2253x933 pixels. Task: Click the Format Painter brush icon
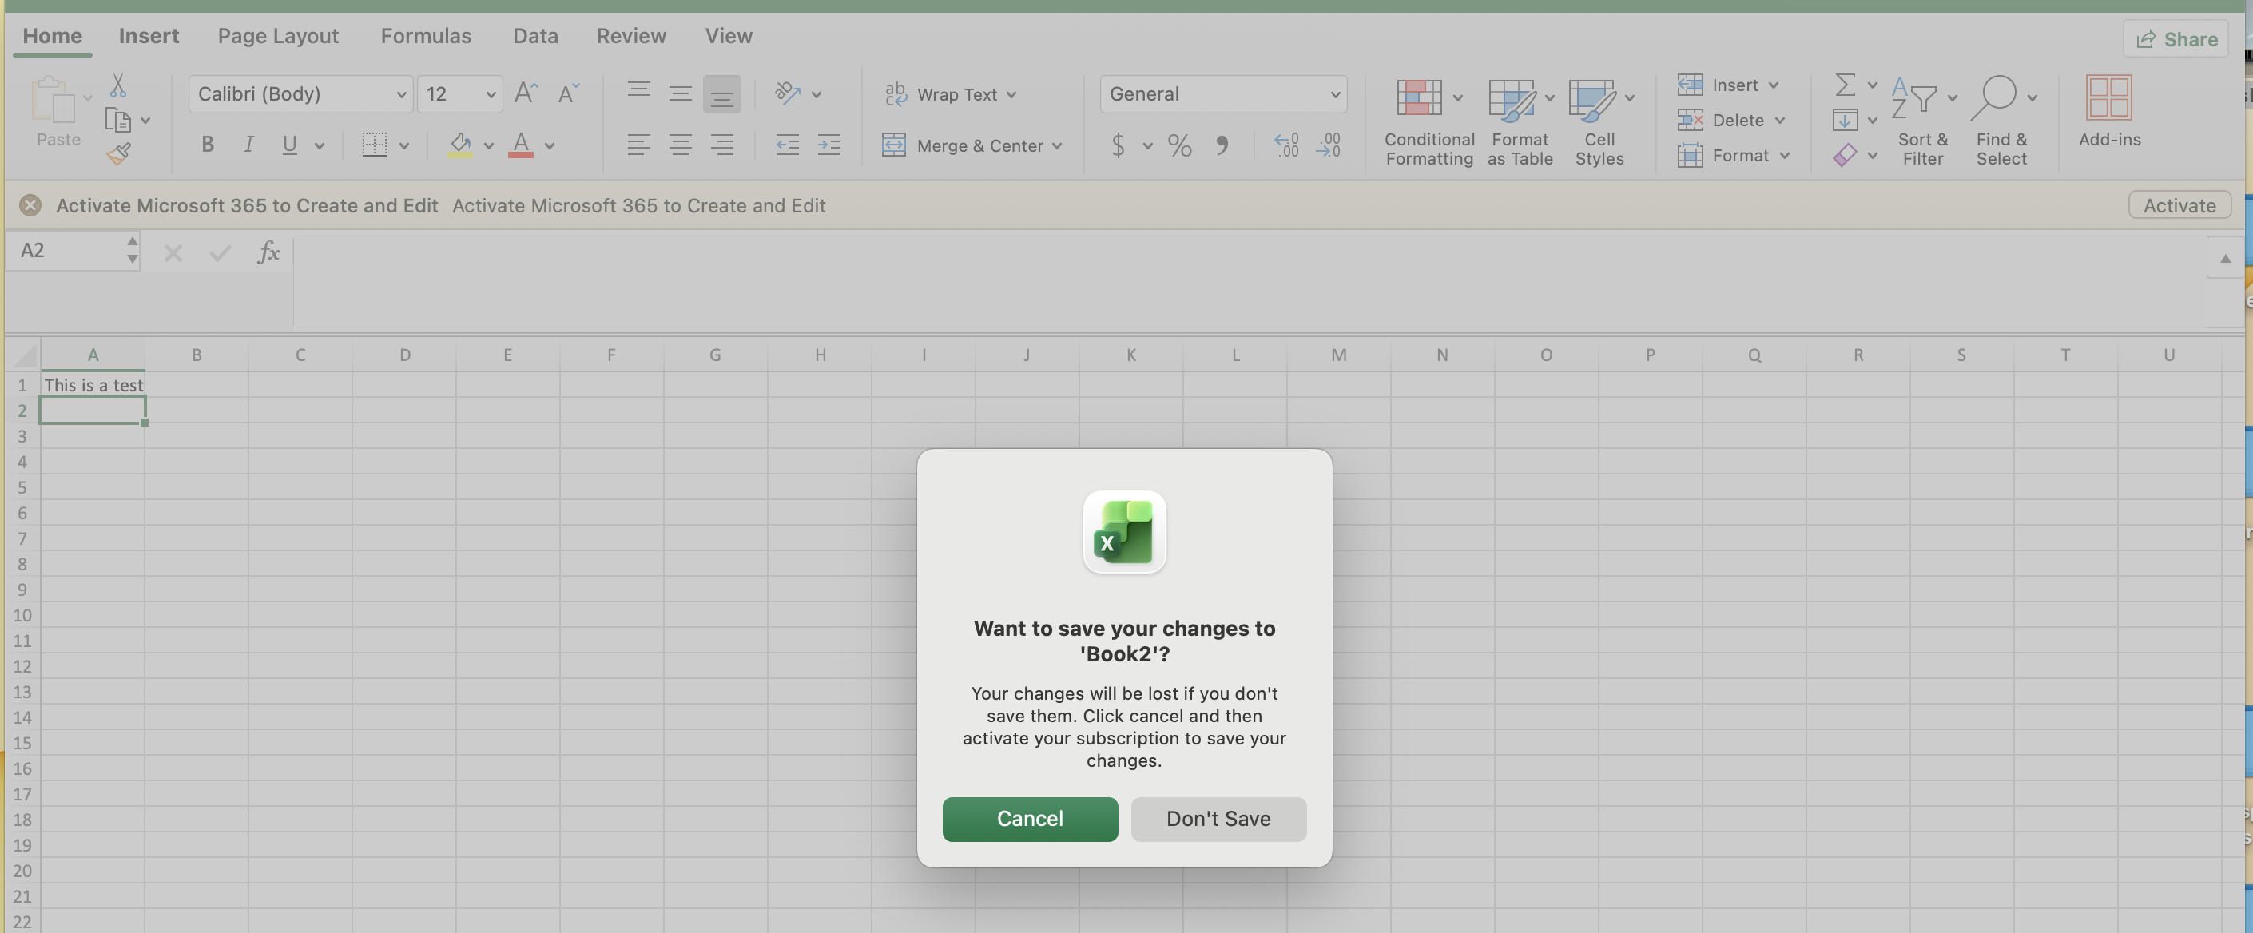[x=119, y=155]
